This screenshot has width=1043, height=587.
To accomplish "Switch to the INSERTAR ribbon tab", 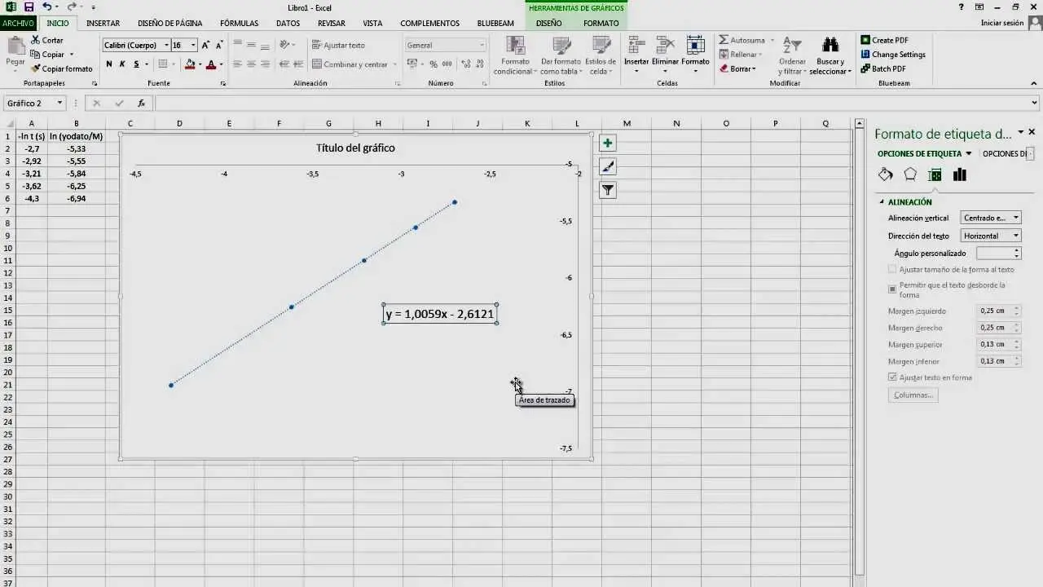I will [103, 23].
